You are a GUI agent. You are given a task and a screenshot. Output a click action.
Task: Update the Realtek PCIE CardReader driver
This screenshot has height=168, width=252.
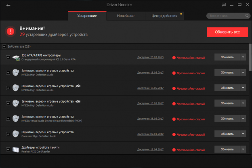click(227, 149)
